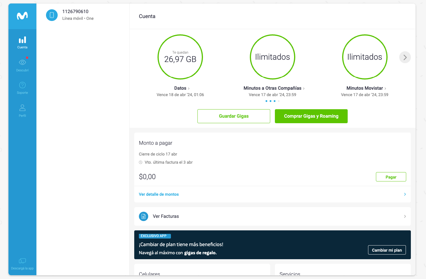Image resolution: width=426 pixels, height=279 pixels.
Task: Expand Datos usage details
Action: (182, 88)
